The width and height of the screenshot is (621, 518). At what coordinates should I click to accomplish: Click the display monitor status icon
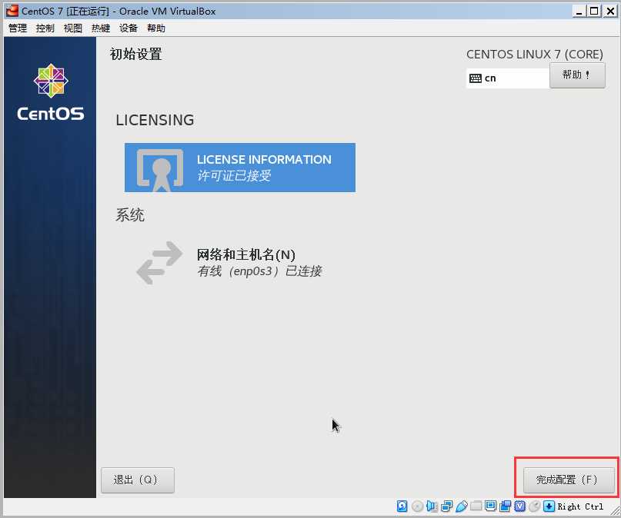point(490,506)
